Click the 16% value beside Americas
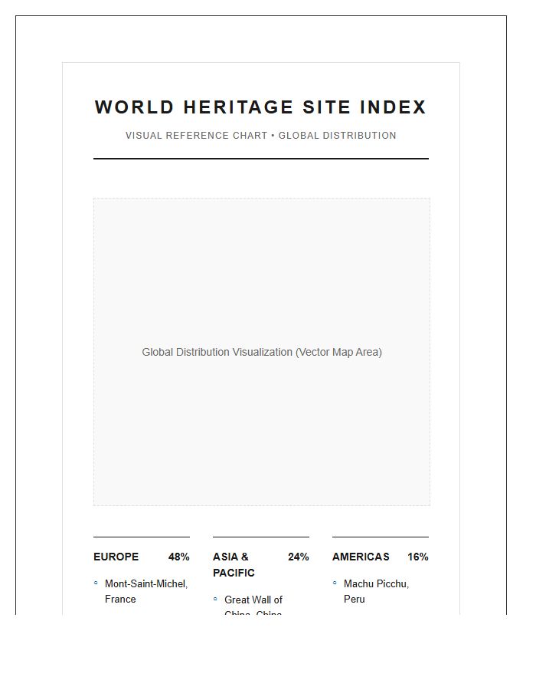 (x=418, y=557)
